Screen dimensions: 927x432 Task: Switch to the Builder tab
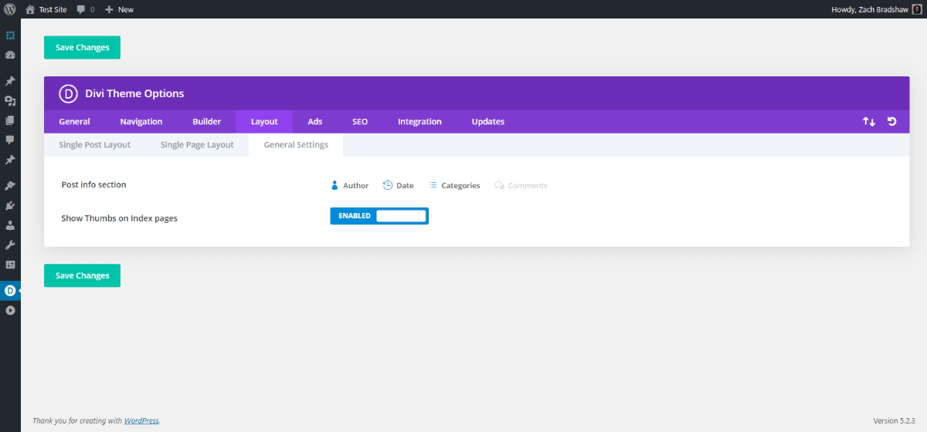pyautogui.click(x=207, y=122)
